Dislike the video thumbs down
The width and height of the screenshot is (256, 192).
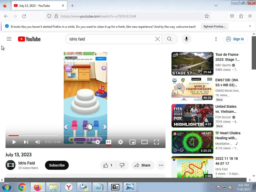122,165
